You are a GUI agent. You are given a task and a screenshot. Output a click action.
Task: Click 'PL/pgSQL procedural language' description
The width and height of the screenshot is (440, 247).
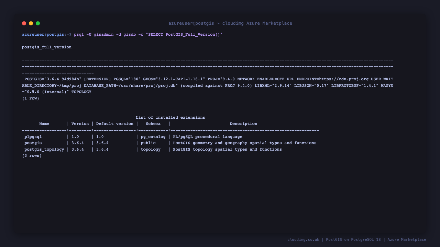(x=208, y=137)
